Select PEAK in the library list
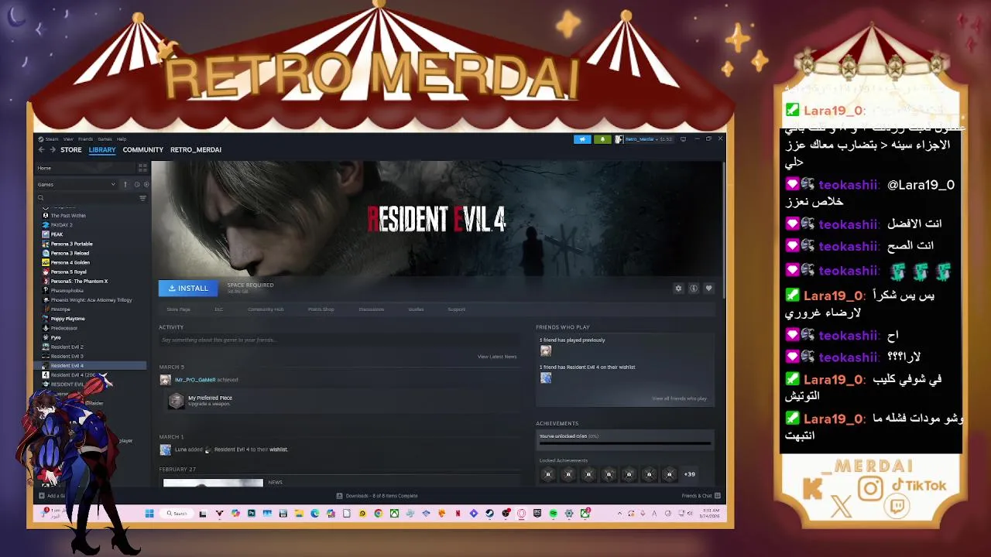The image size is (991, 557). 57,234
